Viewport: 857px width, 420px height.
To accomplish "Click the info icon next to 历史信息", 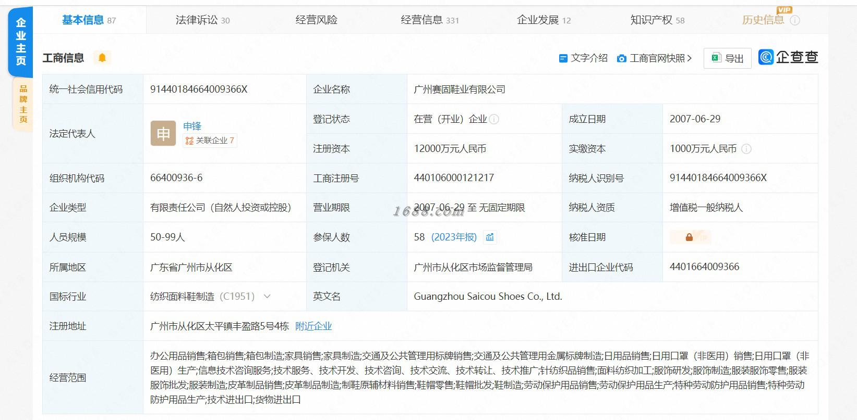I will click(795, 20).
